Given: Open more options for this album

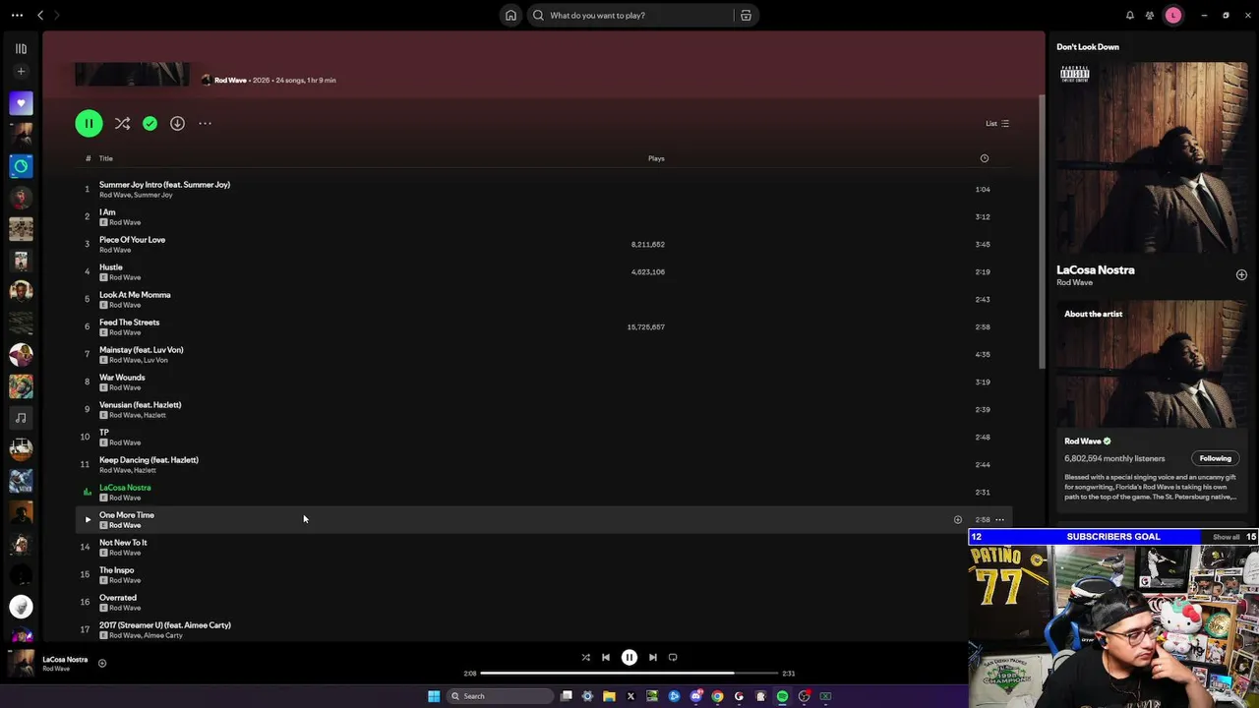Looking at the screenshot, I should coord(205,123).
